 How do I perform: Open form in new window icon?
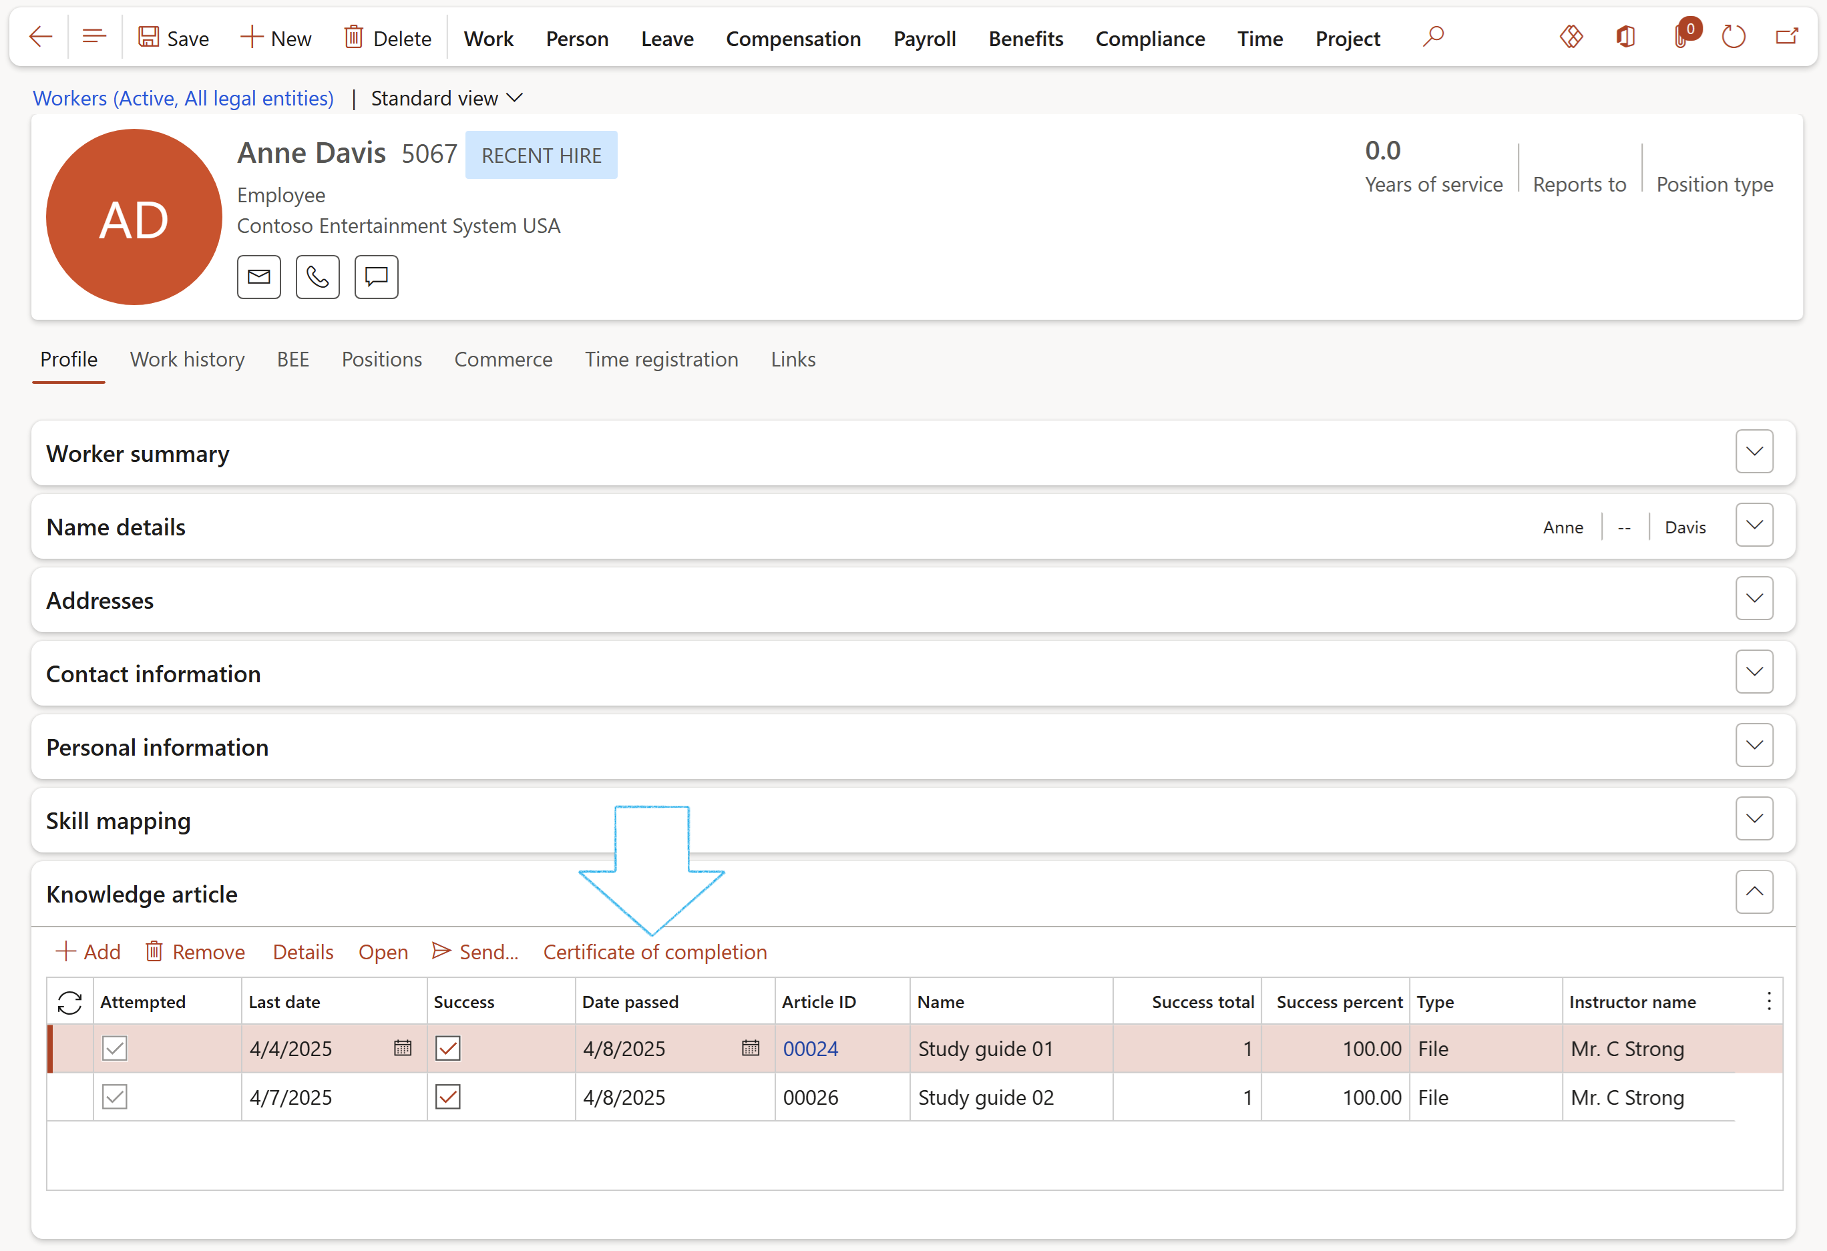click(x=1787, y=37)
